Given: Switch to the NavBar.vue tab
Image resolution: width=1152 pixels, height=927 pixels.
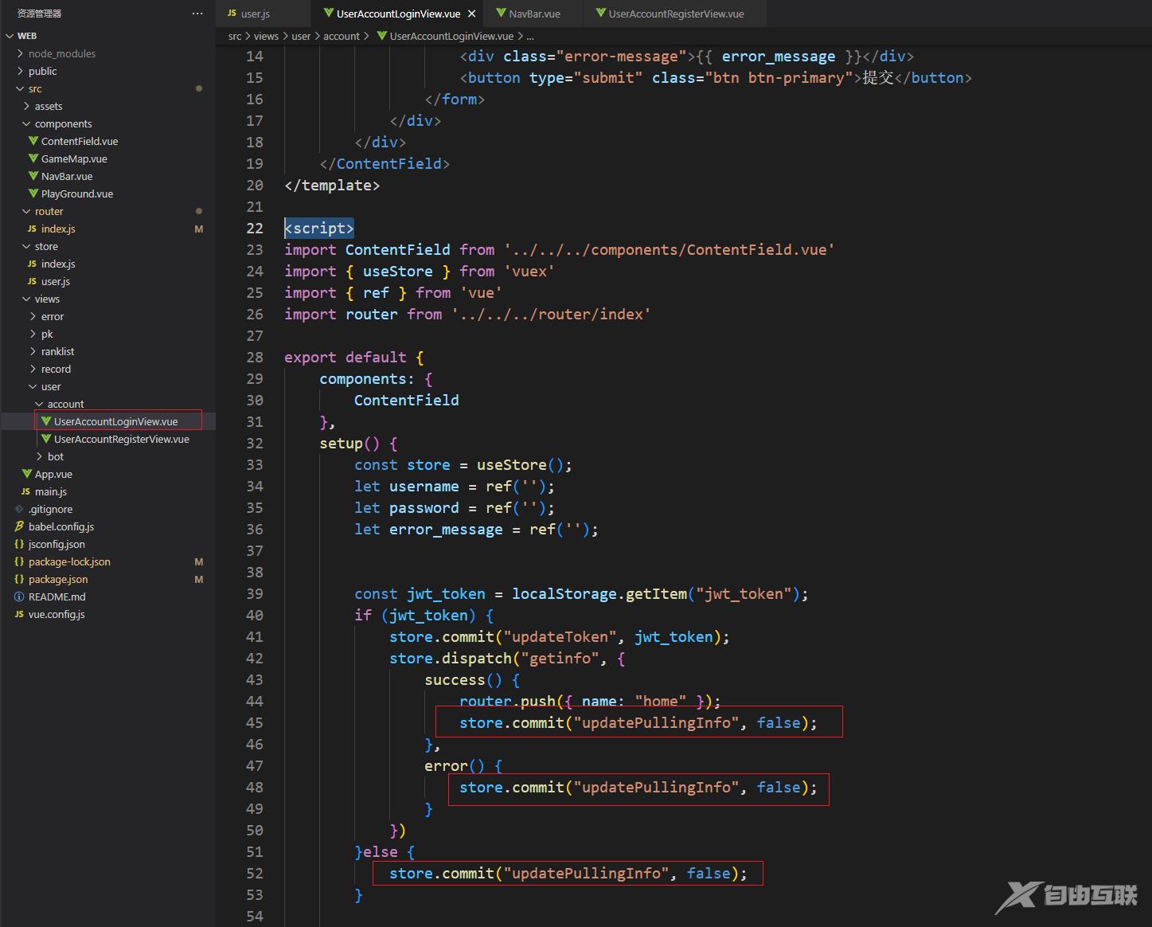Looking at the screenshot, I should (533, 14).
